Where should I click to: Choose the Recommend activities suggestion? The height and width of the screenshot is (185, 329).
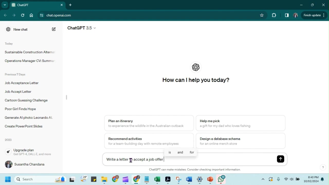[x=149, y=141]
